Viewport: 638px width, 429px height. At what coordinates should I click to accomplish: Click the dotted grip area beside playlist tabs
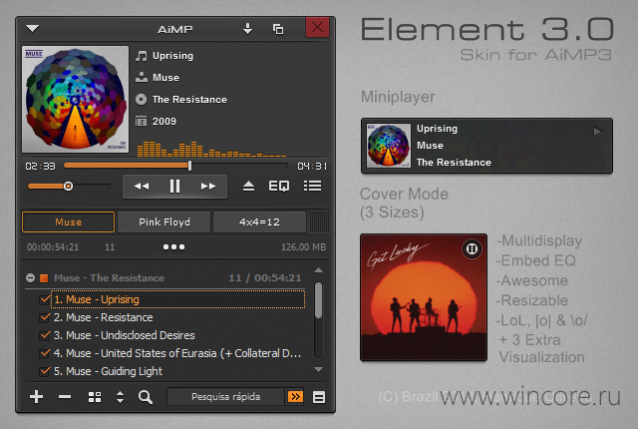tap(319, 221)
